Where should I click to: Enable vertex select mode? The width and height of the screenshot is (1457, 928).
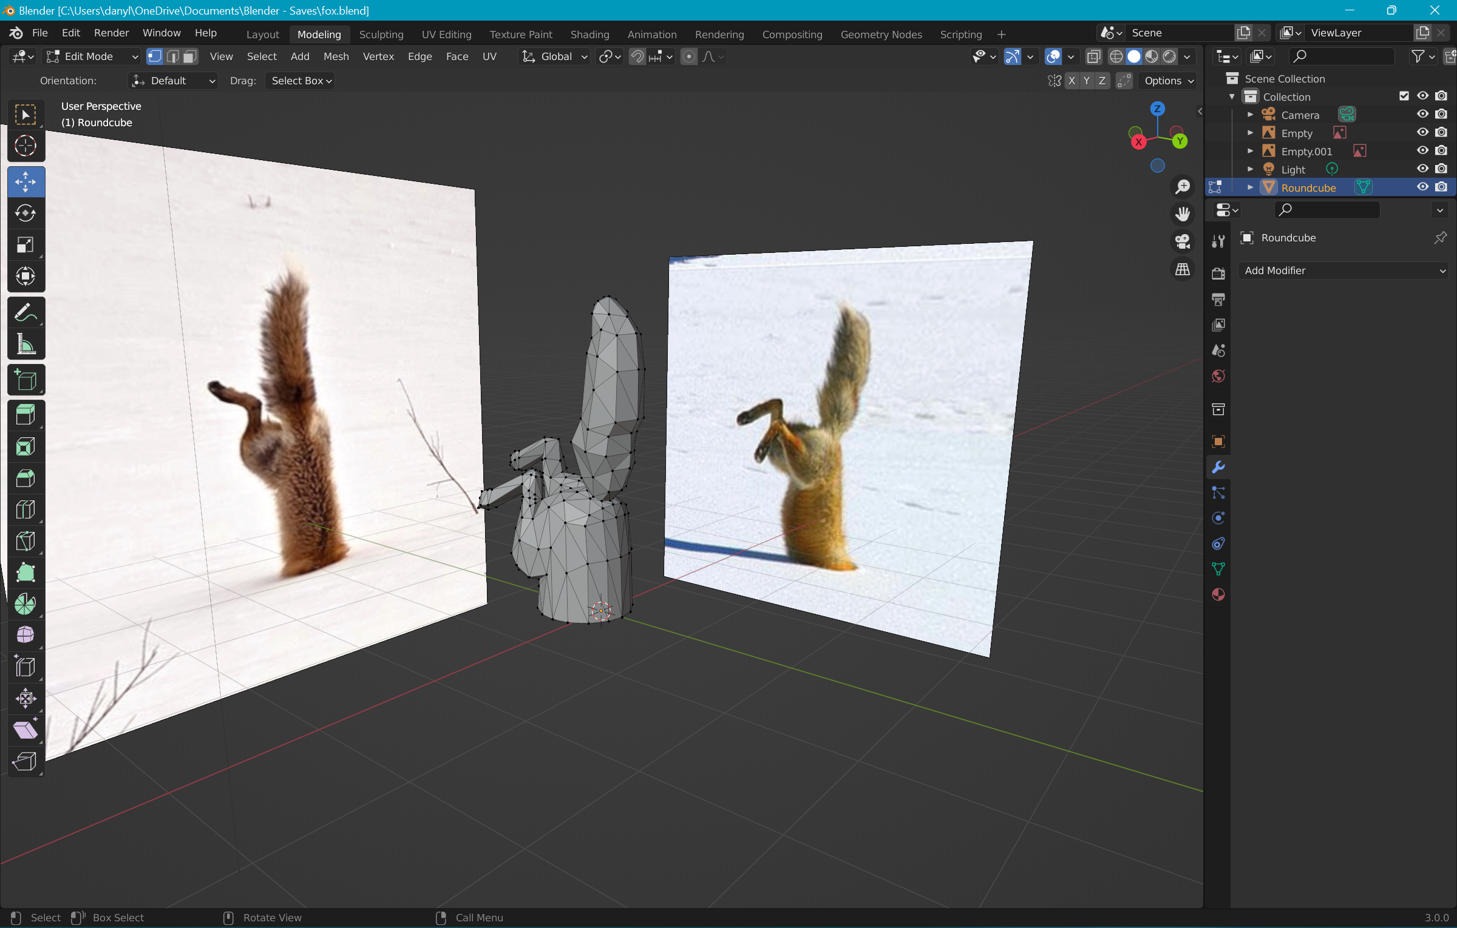click(155, 56)
